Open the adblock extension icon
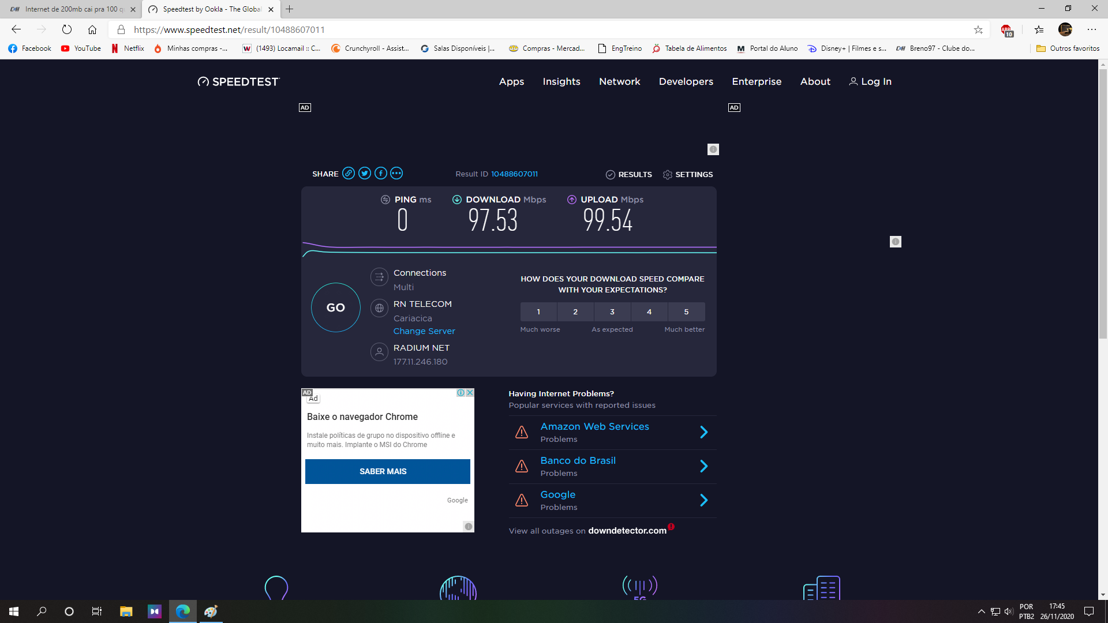Viewport: 1108px width, 623px height. (1007, 30)
